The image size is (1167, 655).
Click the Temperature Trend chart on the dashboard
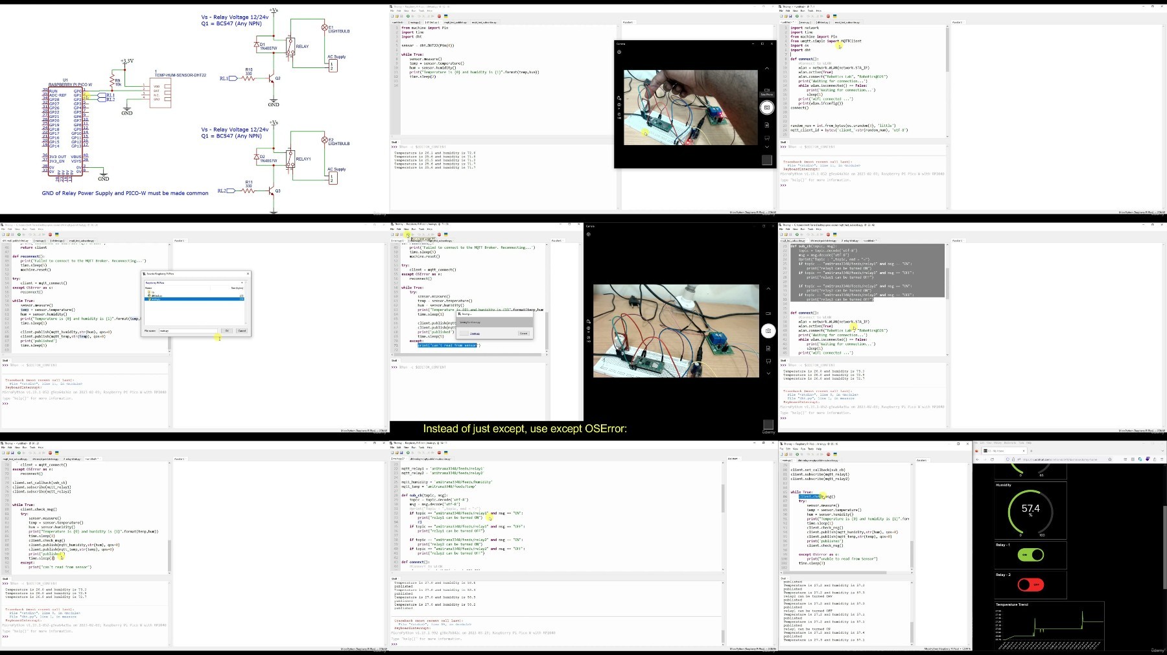coord(1049,625)
